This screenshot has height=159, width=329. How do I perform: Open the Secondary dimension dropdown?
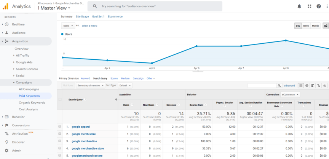[x=90, y=86]
